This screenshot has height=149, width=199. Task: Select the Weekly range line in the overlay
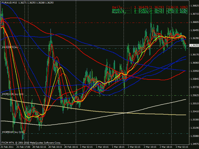coord(150,10)
